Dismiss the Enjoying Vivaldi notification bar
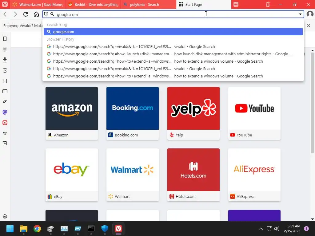Screen dimensions: 315x236 tap(308, 26)
